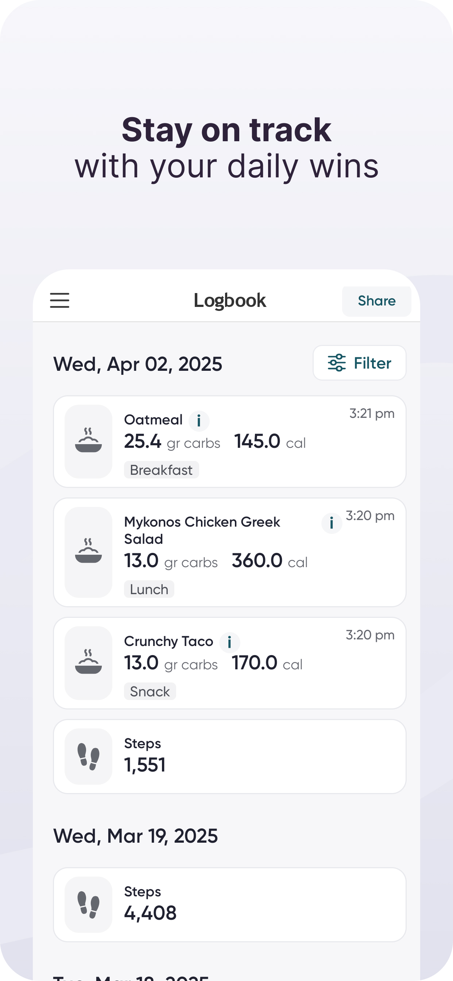Select the Breakfast tag on Oatmeal
This screenshot has height=981, width=453.
(161, 470)
